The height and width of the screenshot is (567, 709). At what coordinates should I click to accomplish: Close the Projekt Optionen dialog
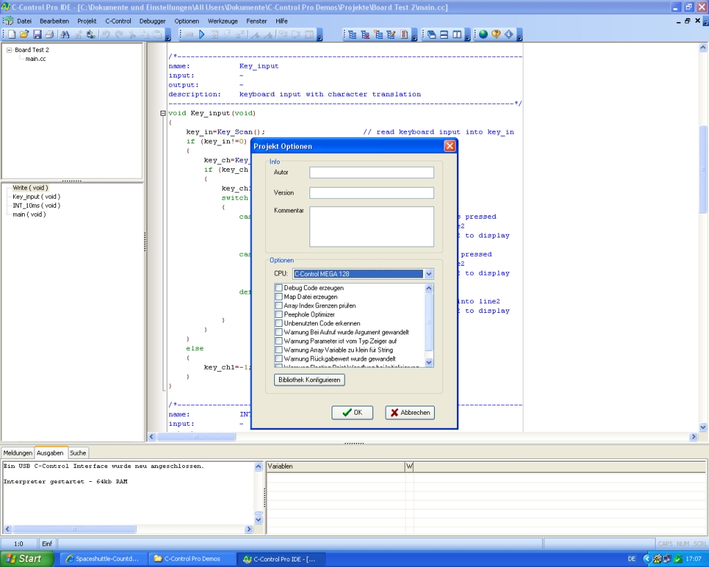[x=449, y=145]
